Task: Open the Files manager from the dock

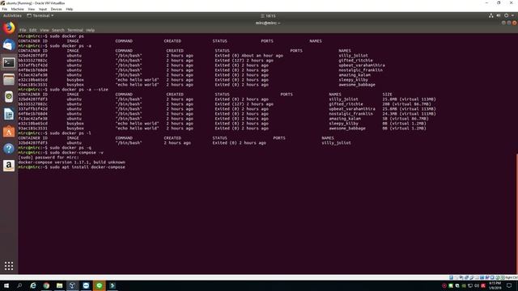Action: coord(9,80)
